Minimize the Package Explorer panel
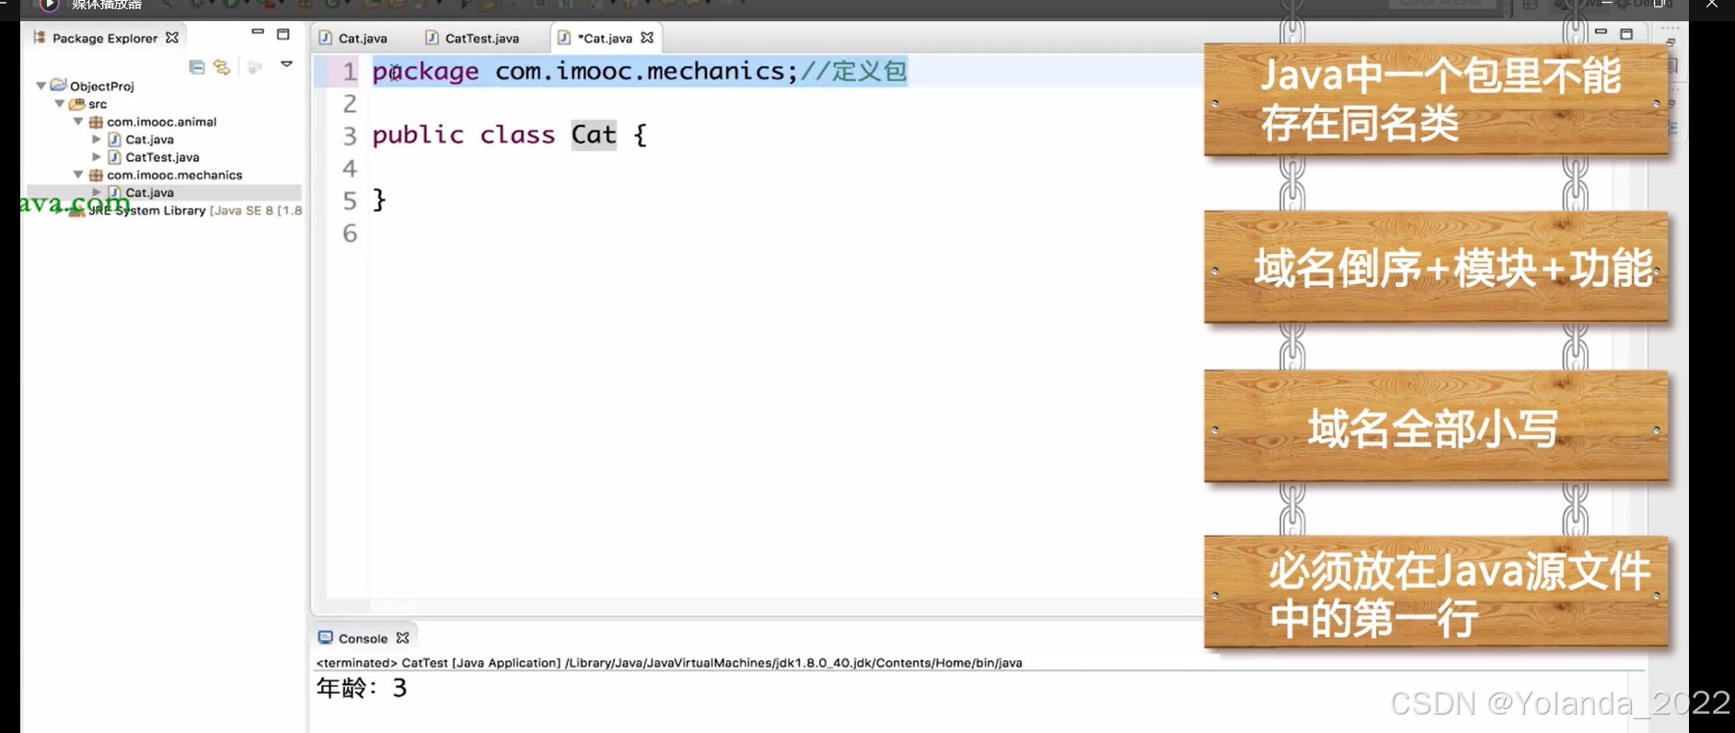 [x=258, y=32]
